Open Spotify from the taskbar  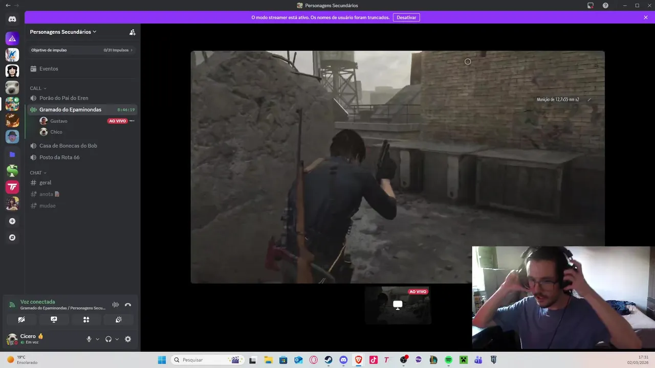(x=448, y=360)
